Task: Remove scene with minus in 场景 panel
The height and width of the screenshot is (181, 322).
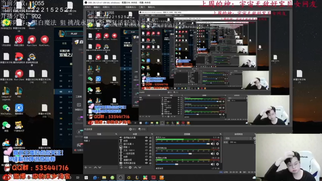Action: [x=90, y=167]
